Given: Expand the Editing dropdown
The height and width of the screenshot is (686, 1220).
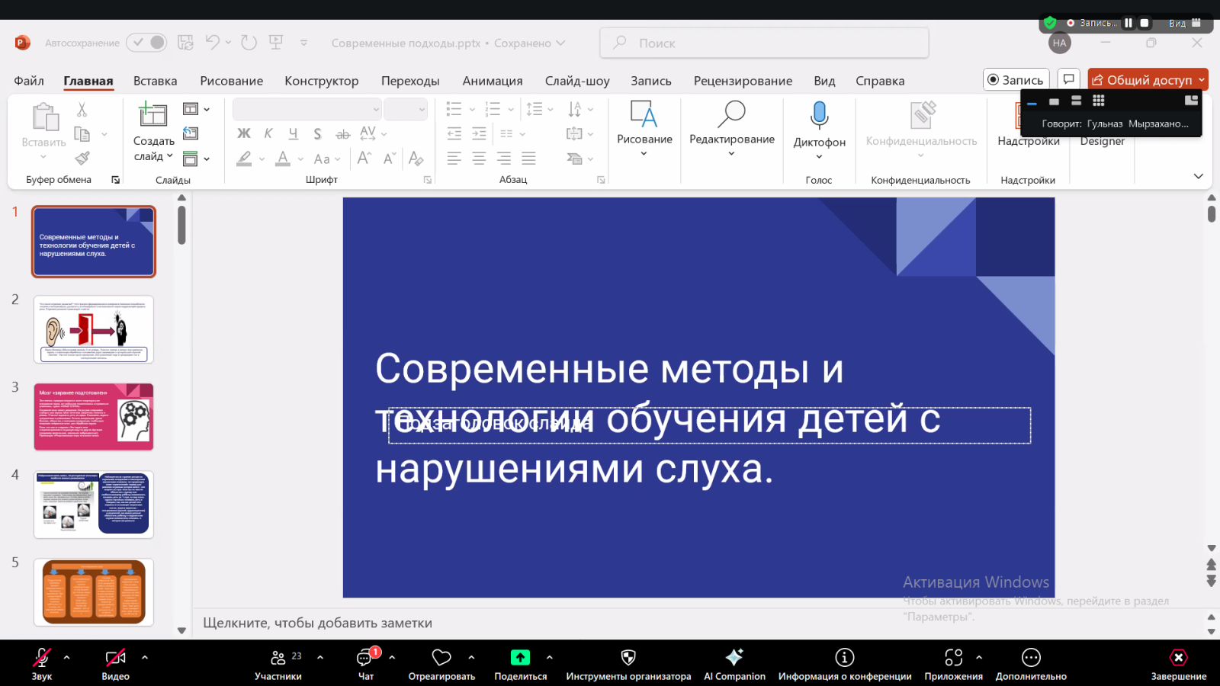Looking at the screenshot, I should tap(731, 153).
